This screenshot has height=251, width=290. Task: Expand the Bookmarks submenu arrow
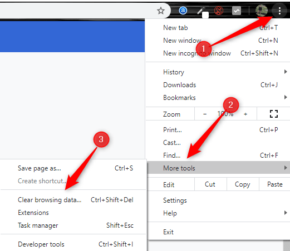coord(286,97)
